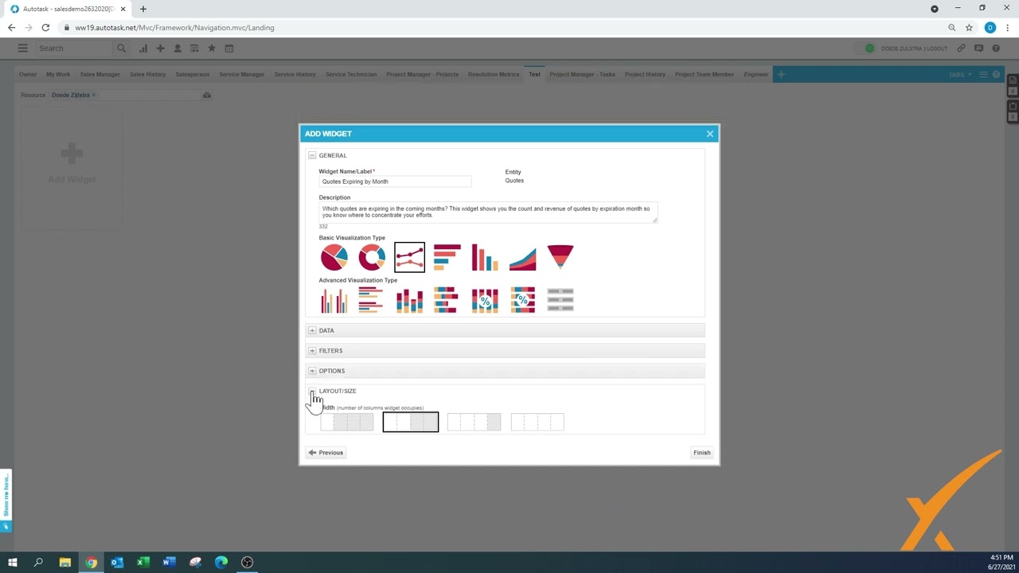The height and width of the screenshot is (573, 1019).
Task: Go back with the Previous button
Action: click(x=326, y=453)
